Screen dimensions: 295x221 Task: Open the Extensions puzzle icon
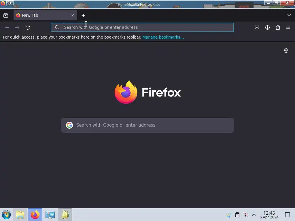(278, 27)
